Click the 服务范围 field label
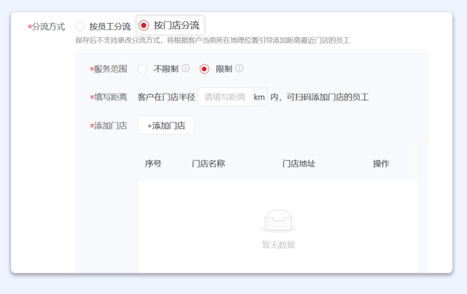This screenshot has height=294, width=467. (109, 68)
